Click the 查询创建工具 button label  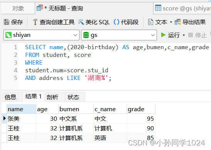coord(57,22)
